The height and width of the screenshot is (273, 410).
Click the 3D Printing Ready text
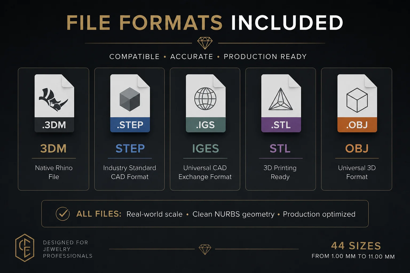tap(280, 172)
